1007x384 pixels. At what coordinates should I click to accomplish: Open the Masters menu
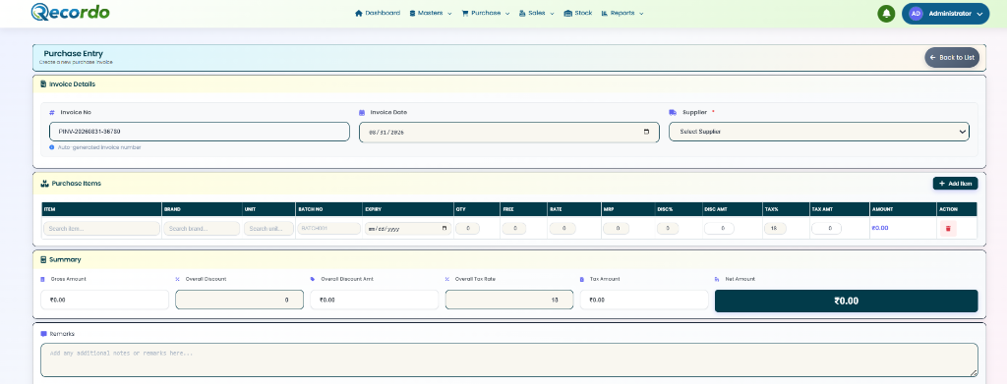pos(431,13)
